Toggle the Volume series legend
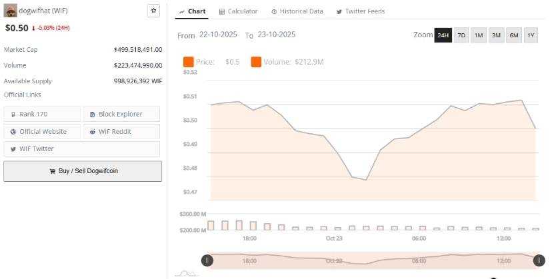Image resolution: width=550 pixels, height=279 pixels. click(257, 62)
